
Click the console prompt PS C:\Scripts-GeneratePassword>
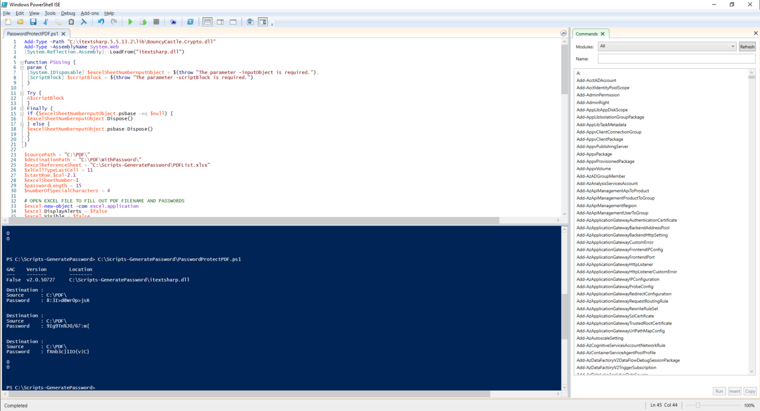(50, 388)
